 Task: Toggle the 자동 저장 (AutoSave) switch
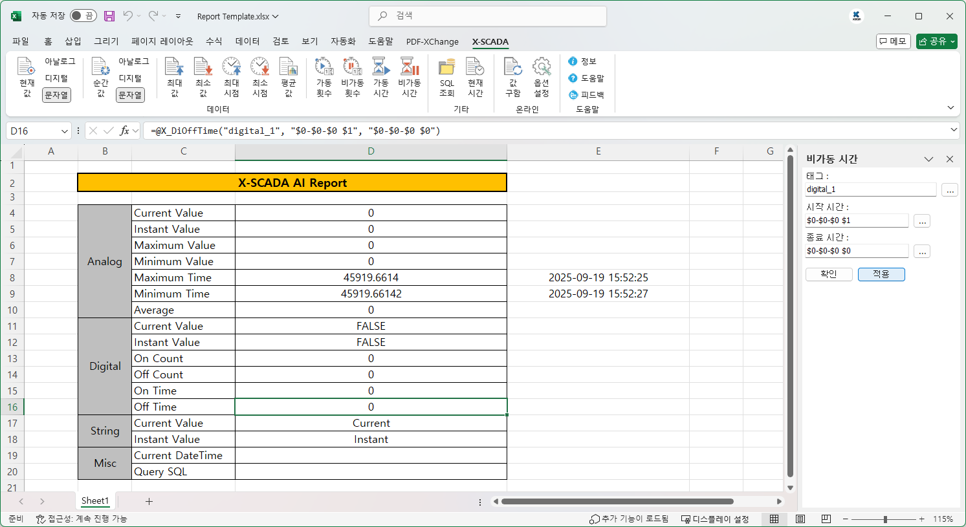tap(83, 16)
